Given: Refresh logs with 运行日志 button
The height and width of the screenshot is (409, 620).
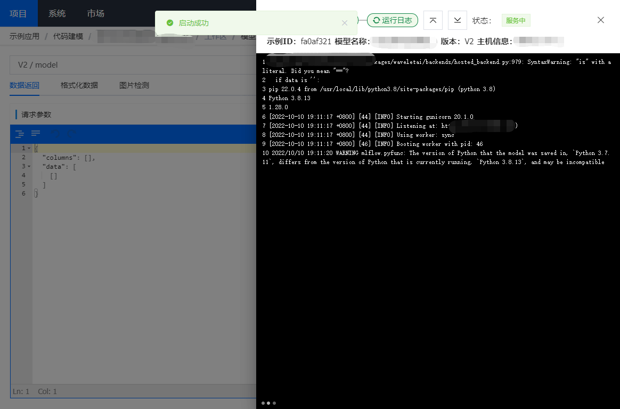Looking at the screenshot, I should pos(392,20).
